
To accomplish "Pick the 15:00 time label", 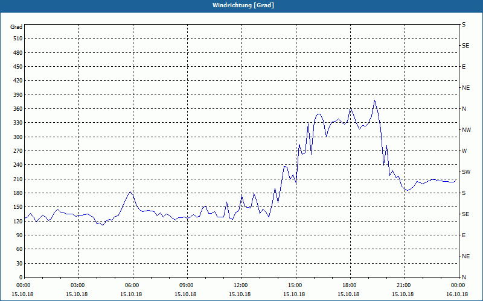I will tap(296, 285).
